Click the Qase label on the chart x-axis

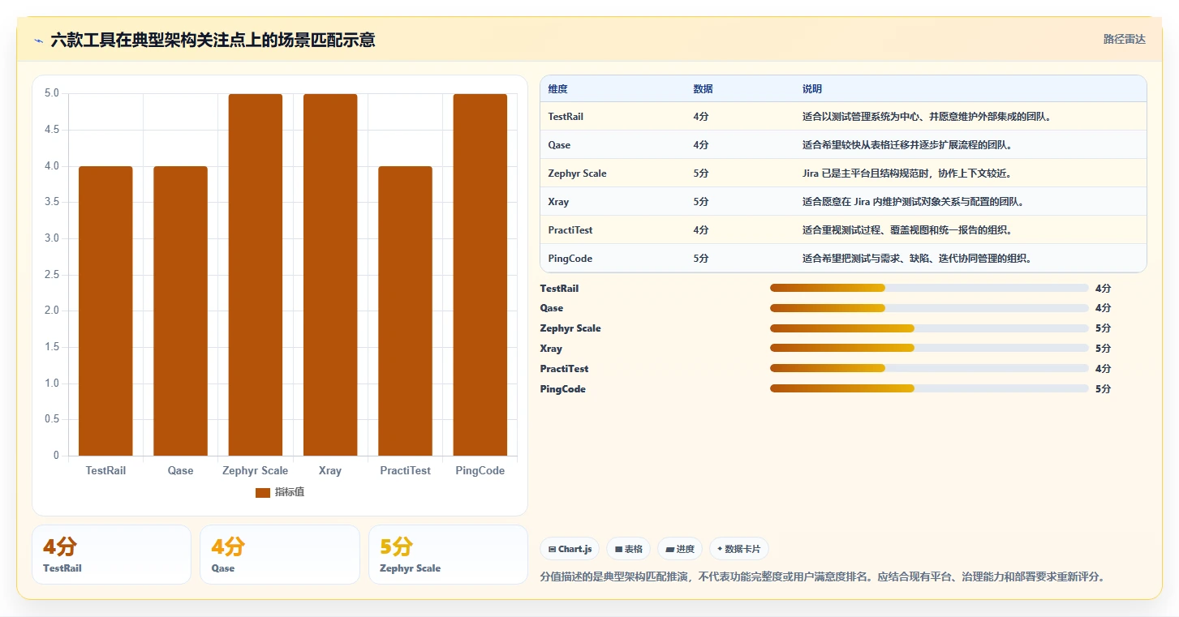coord(180,470)
